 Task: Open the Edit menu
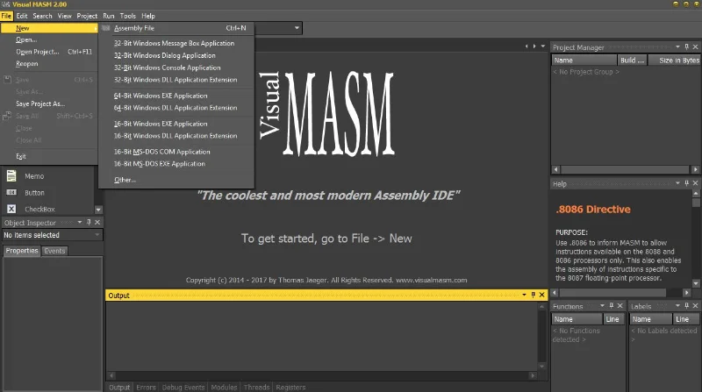[x=22, y=16]
